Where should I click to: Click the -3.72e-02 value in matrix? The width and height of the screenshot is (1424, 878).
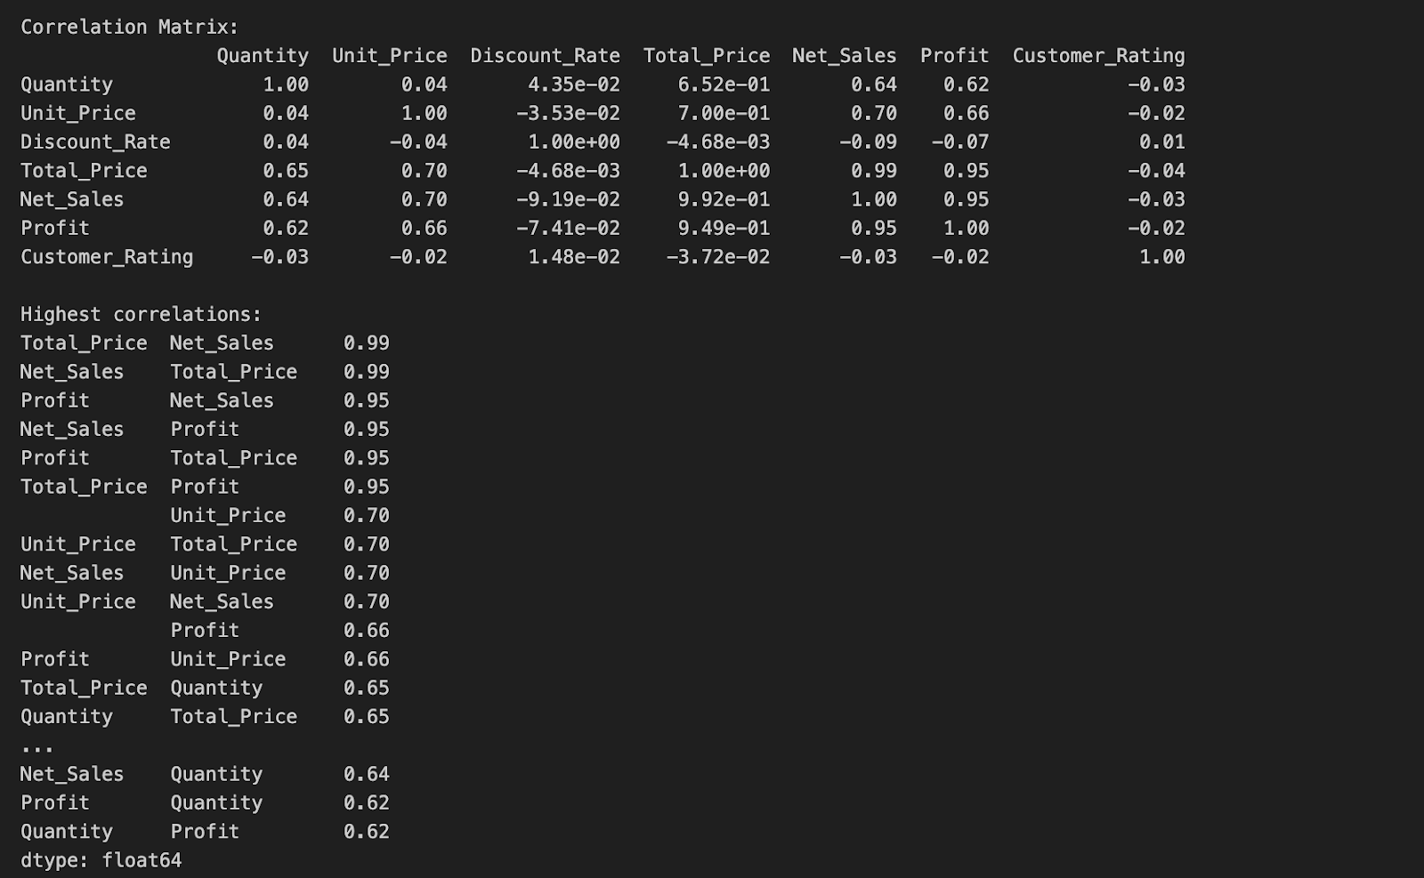coord(717,257)
